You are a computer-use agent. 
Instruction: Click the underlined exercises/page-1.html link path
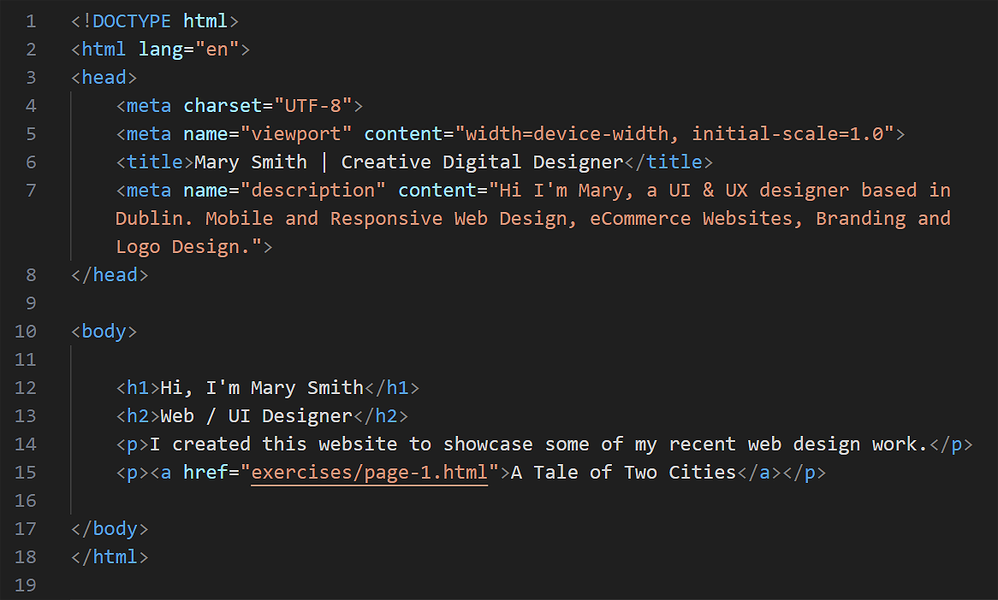[370, 472]
